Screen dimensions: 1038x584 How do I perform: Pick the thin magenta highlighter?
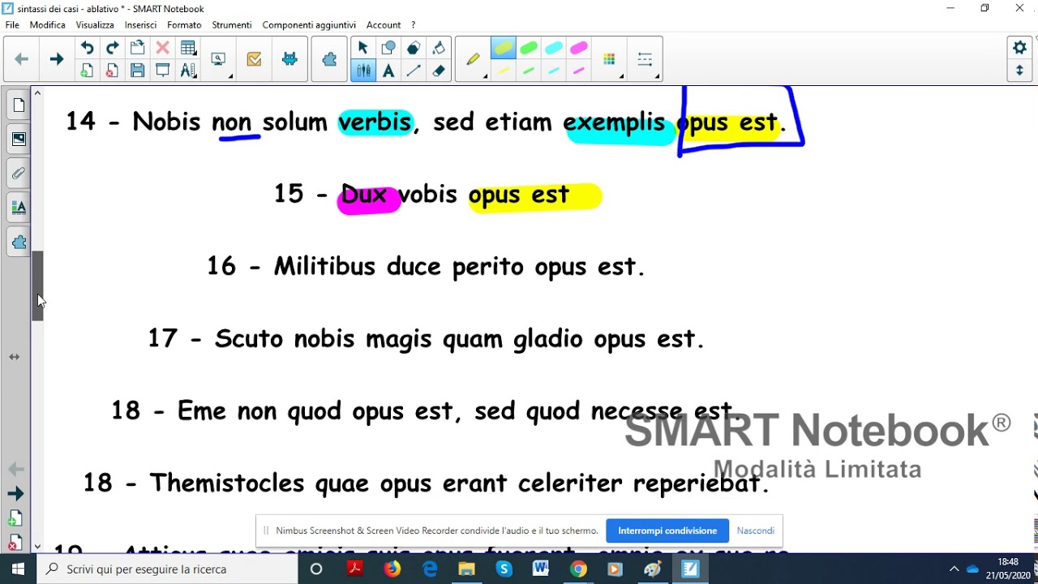[x=579, y=71]
